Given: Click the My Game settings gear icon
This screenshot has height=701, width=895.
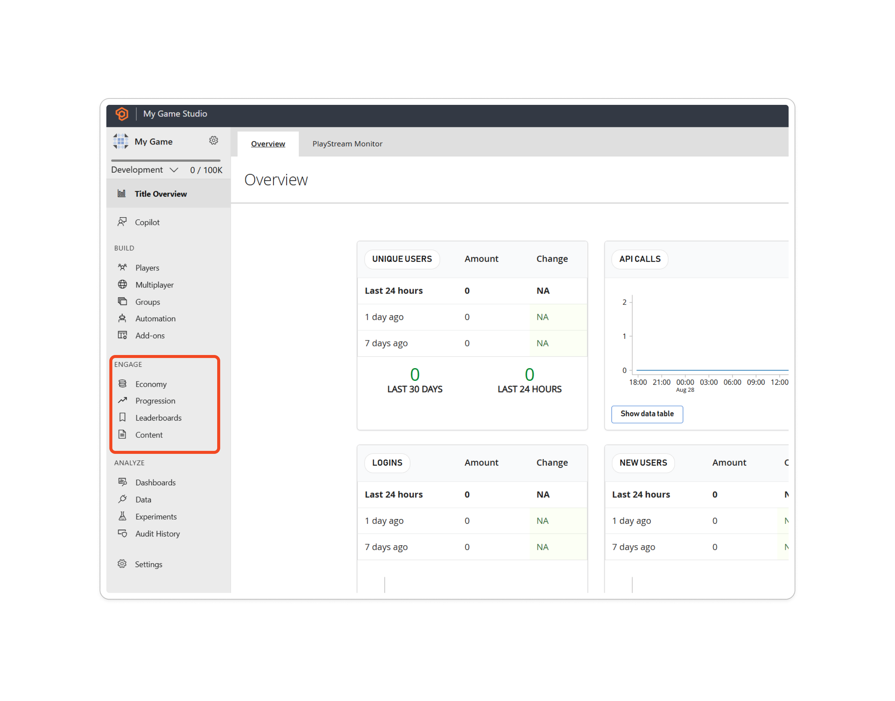Looking at the screenshot, I should (x=216, y=142).
